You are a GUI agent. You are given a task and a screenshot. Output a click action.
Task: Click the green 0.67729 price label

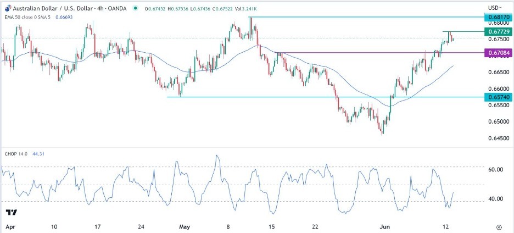click(x=498, y=31)
